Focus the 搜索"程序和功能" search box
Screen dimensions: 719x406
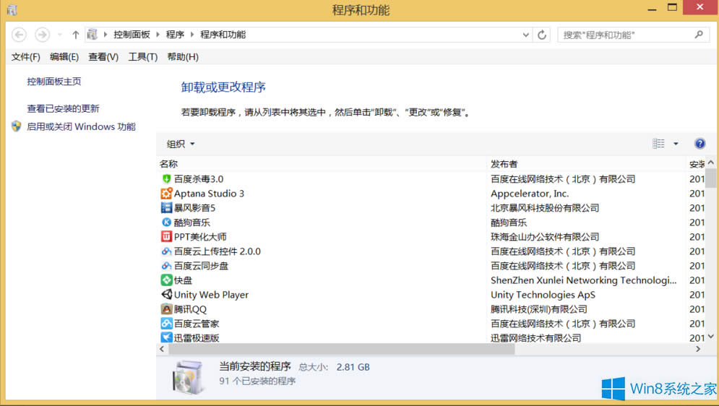point(632,35)
